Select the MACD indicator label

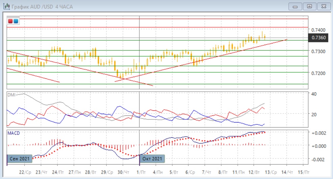pos(14,133)
